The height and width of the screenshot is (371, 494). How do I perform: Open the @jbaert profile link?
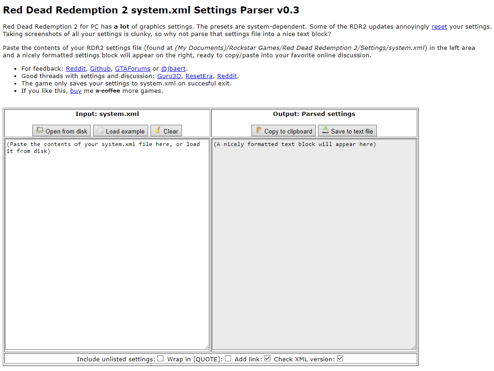coord(173,68)
